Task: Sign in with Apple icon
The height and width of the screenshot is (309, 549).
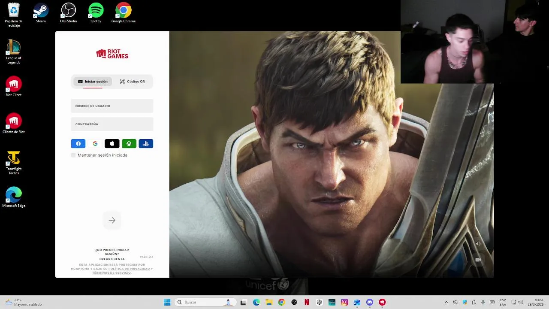Action: pyautogui.click(x=112, y=144)
